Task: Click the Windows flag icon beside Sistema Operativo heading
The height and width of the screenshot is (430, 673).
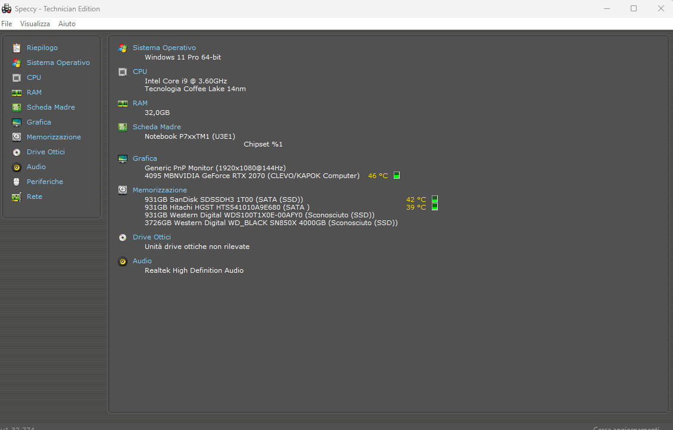Action: [123, 48]
